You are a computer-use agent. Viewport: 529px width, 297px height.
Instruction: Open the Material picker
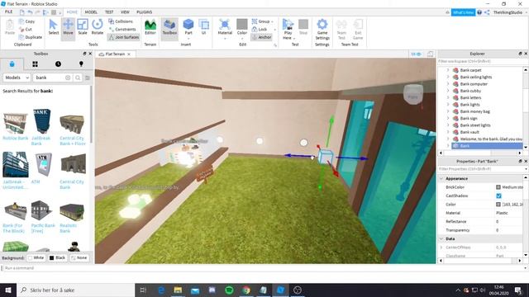[225, 27]
